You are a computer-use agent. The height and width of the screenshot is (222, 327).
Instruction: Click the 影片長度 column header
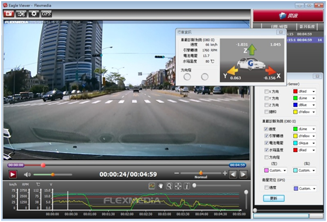tap(307, 26)
